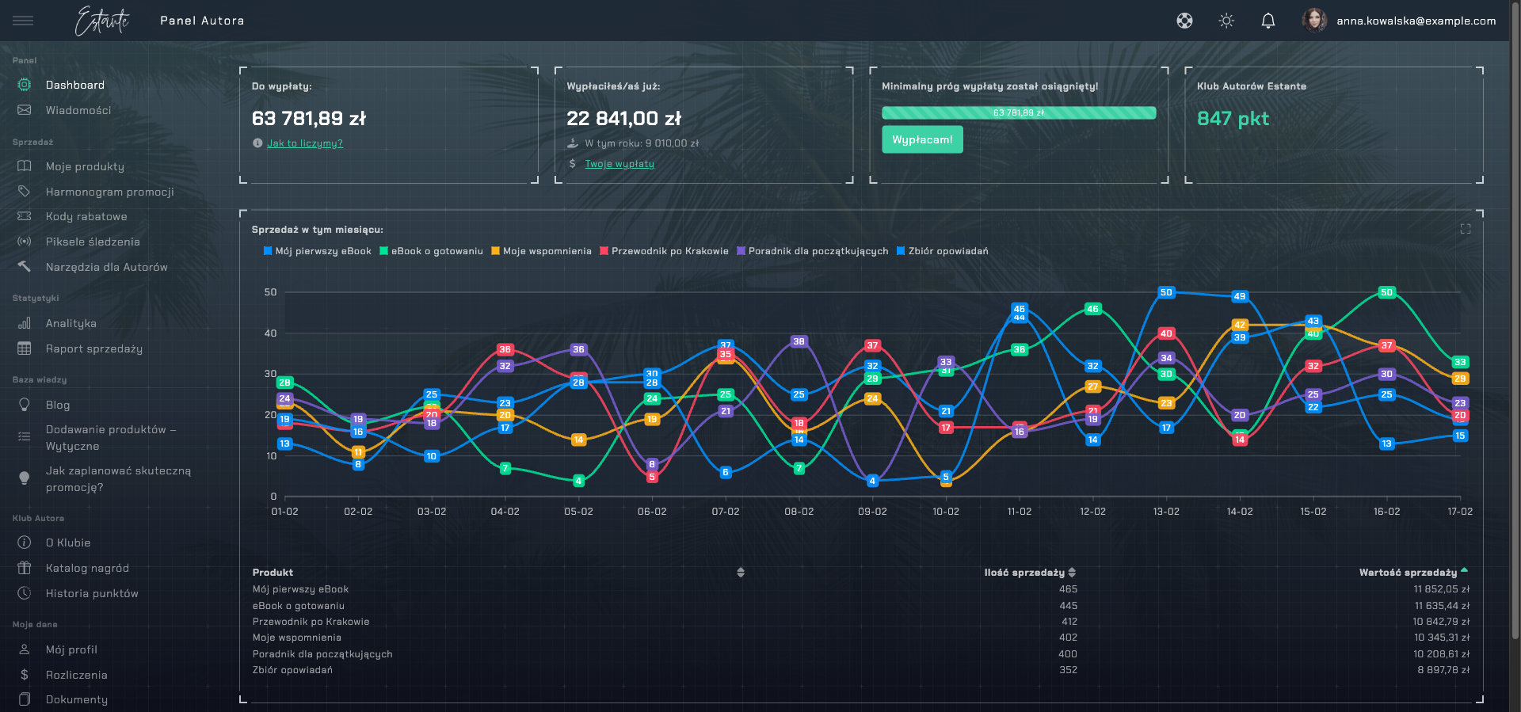This screenshot has height=712, width=1521.
Task: Click the Wypłacam! button
Action: 922,139
